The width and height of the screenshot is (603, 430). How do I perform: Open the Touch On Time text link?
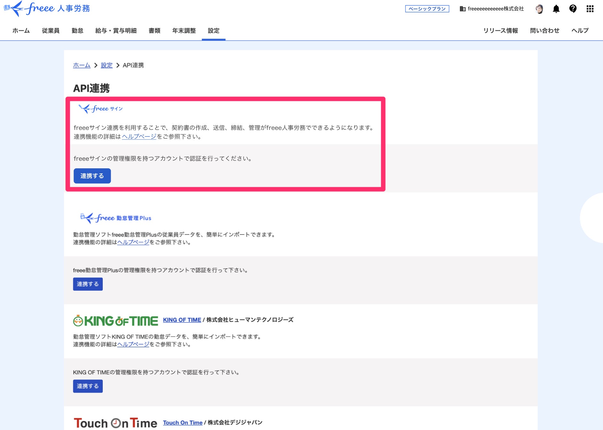(x=183, y=423)
